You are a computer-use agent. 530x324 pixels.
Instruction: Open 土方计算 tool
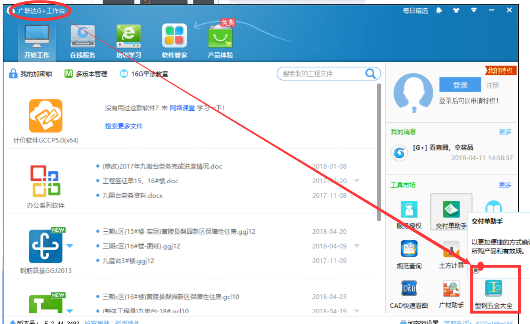(451, 255)
